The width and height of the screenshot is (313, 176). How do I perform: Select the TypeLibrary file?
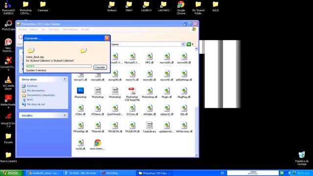[x=149, y=127]
